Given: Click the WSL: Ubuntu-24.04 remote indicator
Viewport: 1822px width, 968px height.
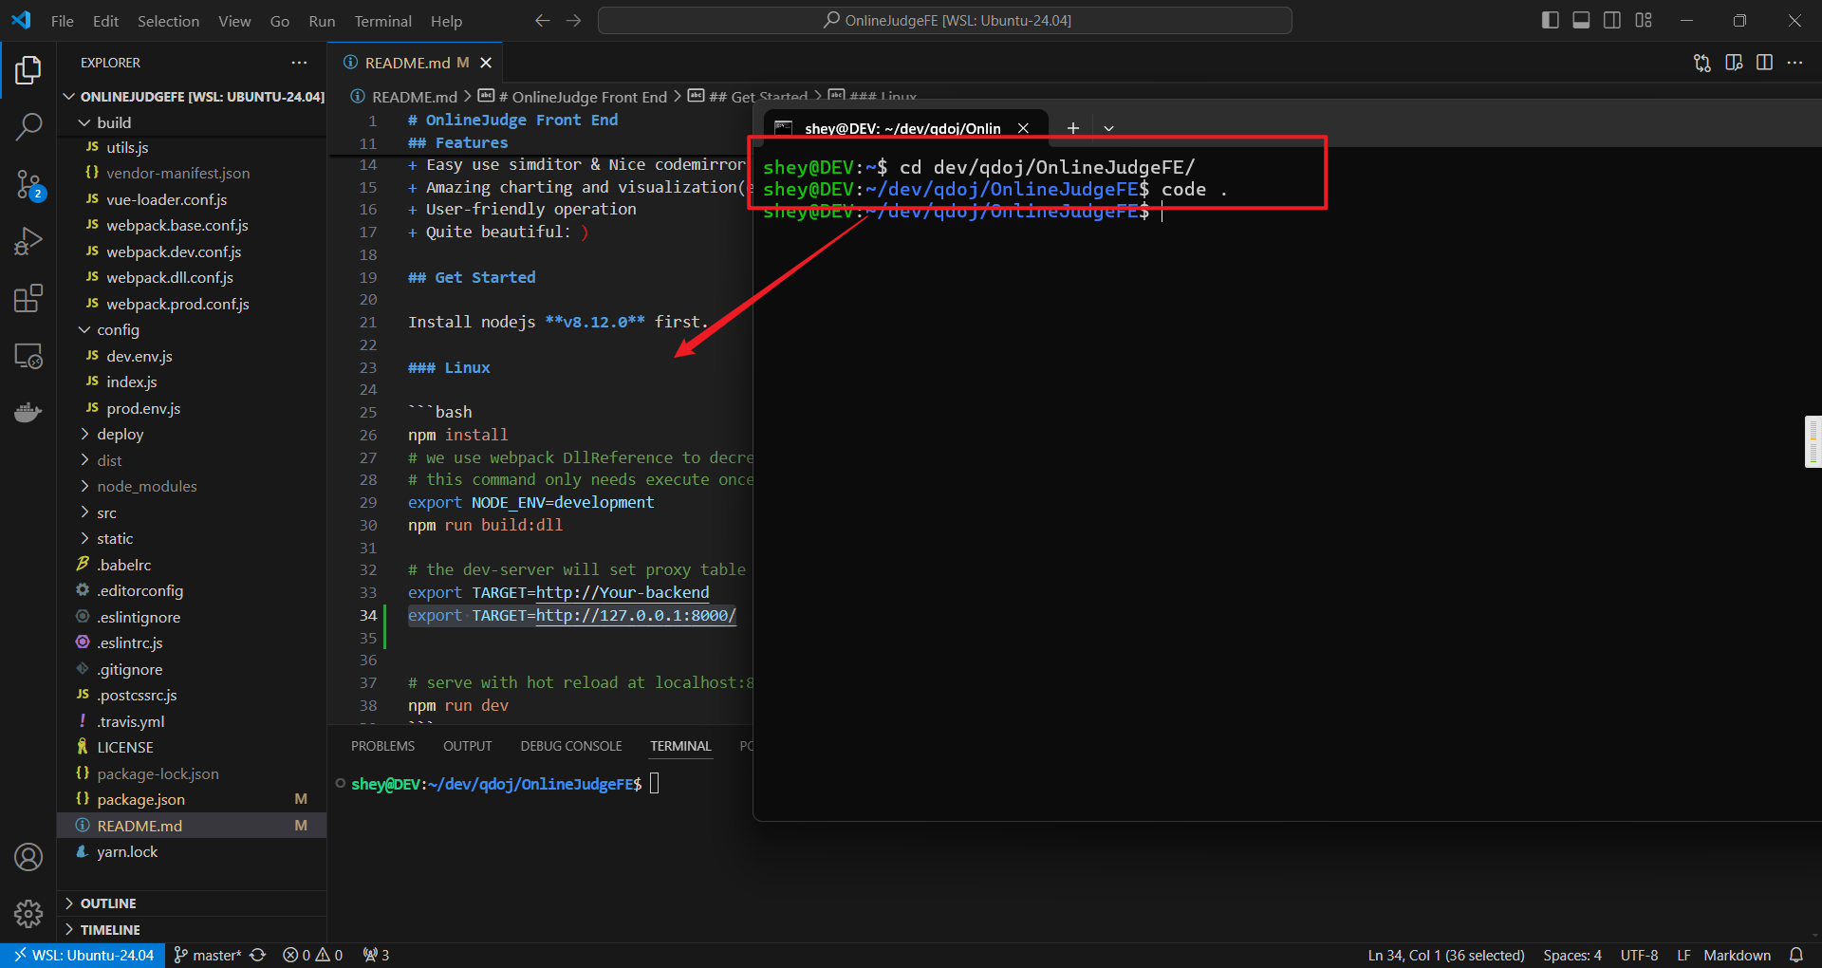Looking at the screenshot, I should [x=84, y=955].
